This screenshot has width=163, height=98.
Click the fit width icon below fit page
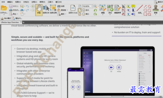click(x=80, y=10)
